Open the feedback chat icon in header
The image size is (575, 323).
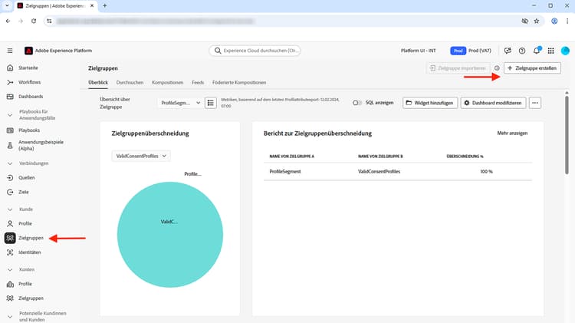(508, 51)
